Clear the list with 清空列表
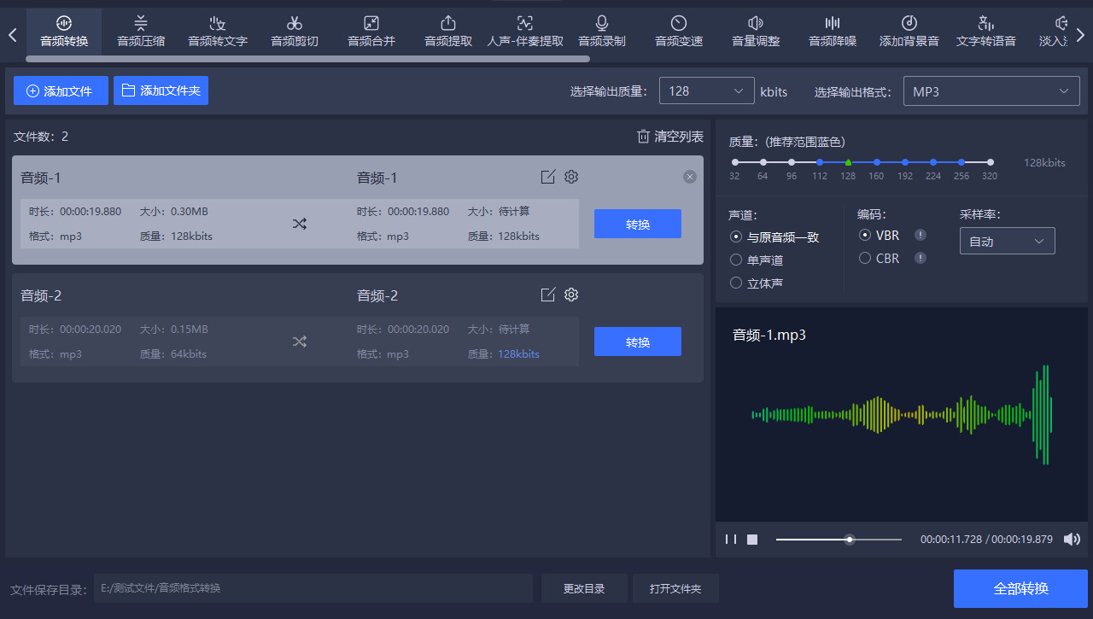This screenshot has width=1093, height=619. pos(670,137)
